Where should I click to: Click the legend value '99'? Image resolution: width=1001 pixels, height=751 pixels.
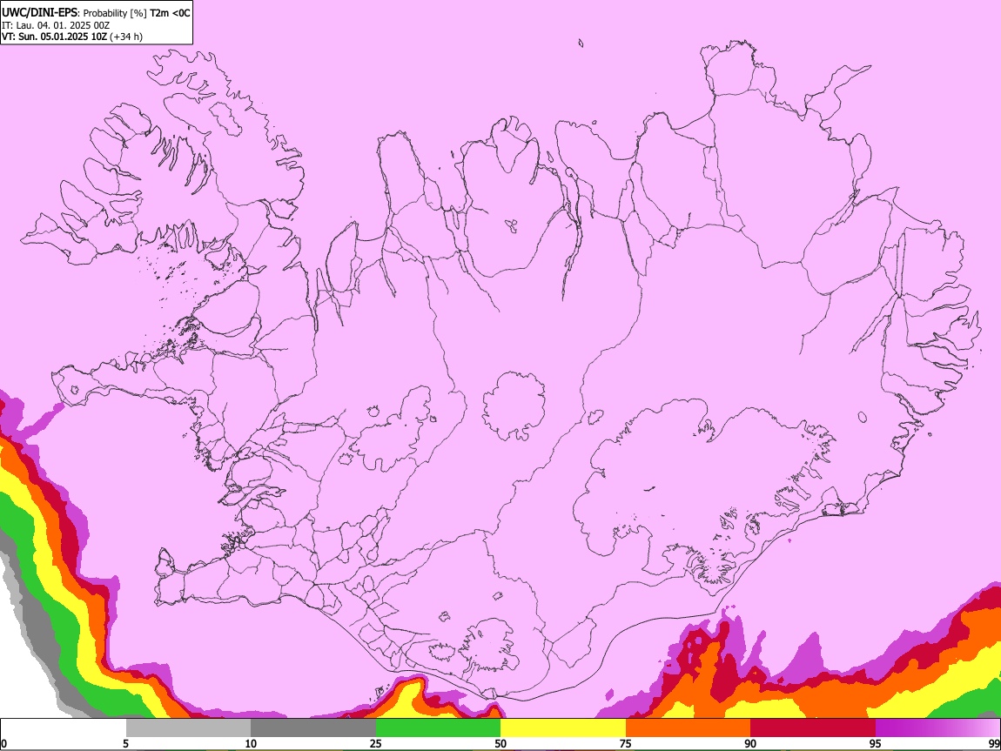coord(993,744)
